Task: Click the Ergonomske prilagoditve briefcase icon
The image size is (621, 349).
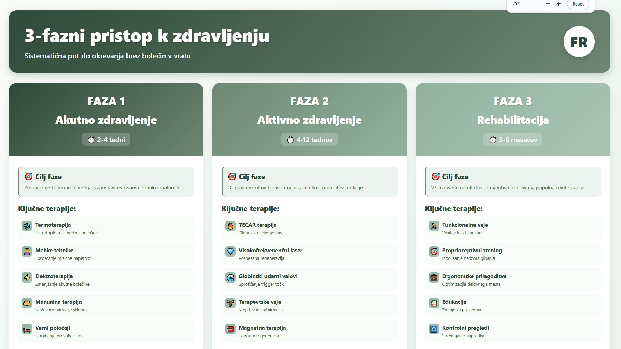Action: click(434, 278)
